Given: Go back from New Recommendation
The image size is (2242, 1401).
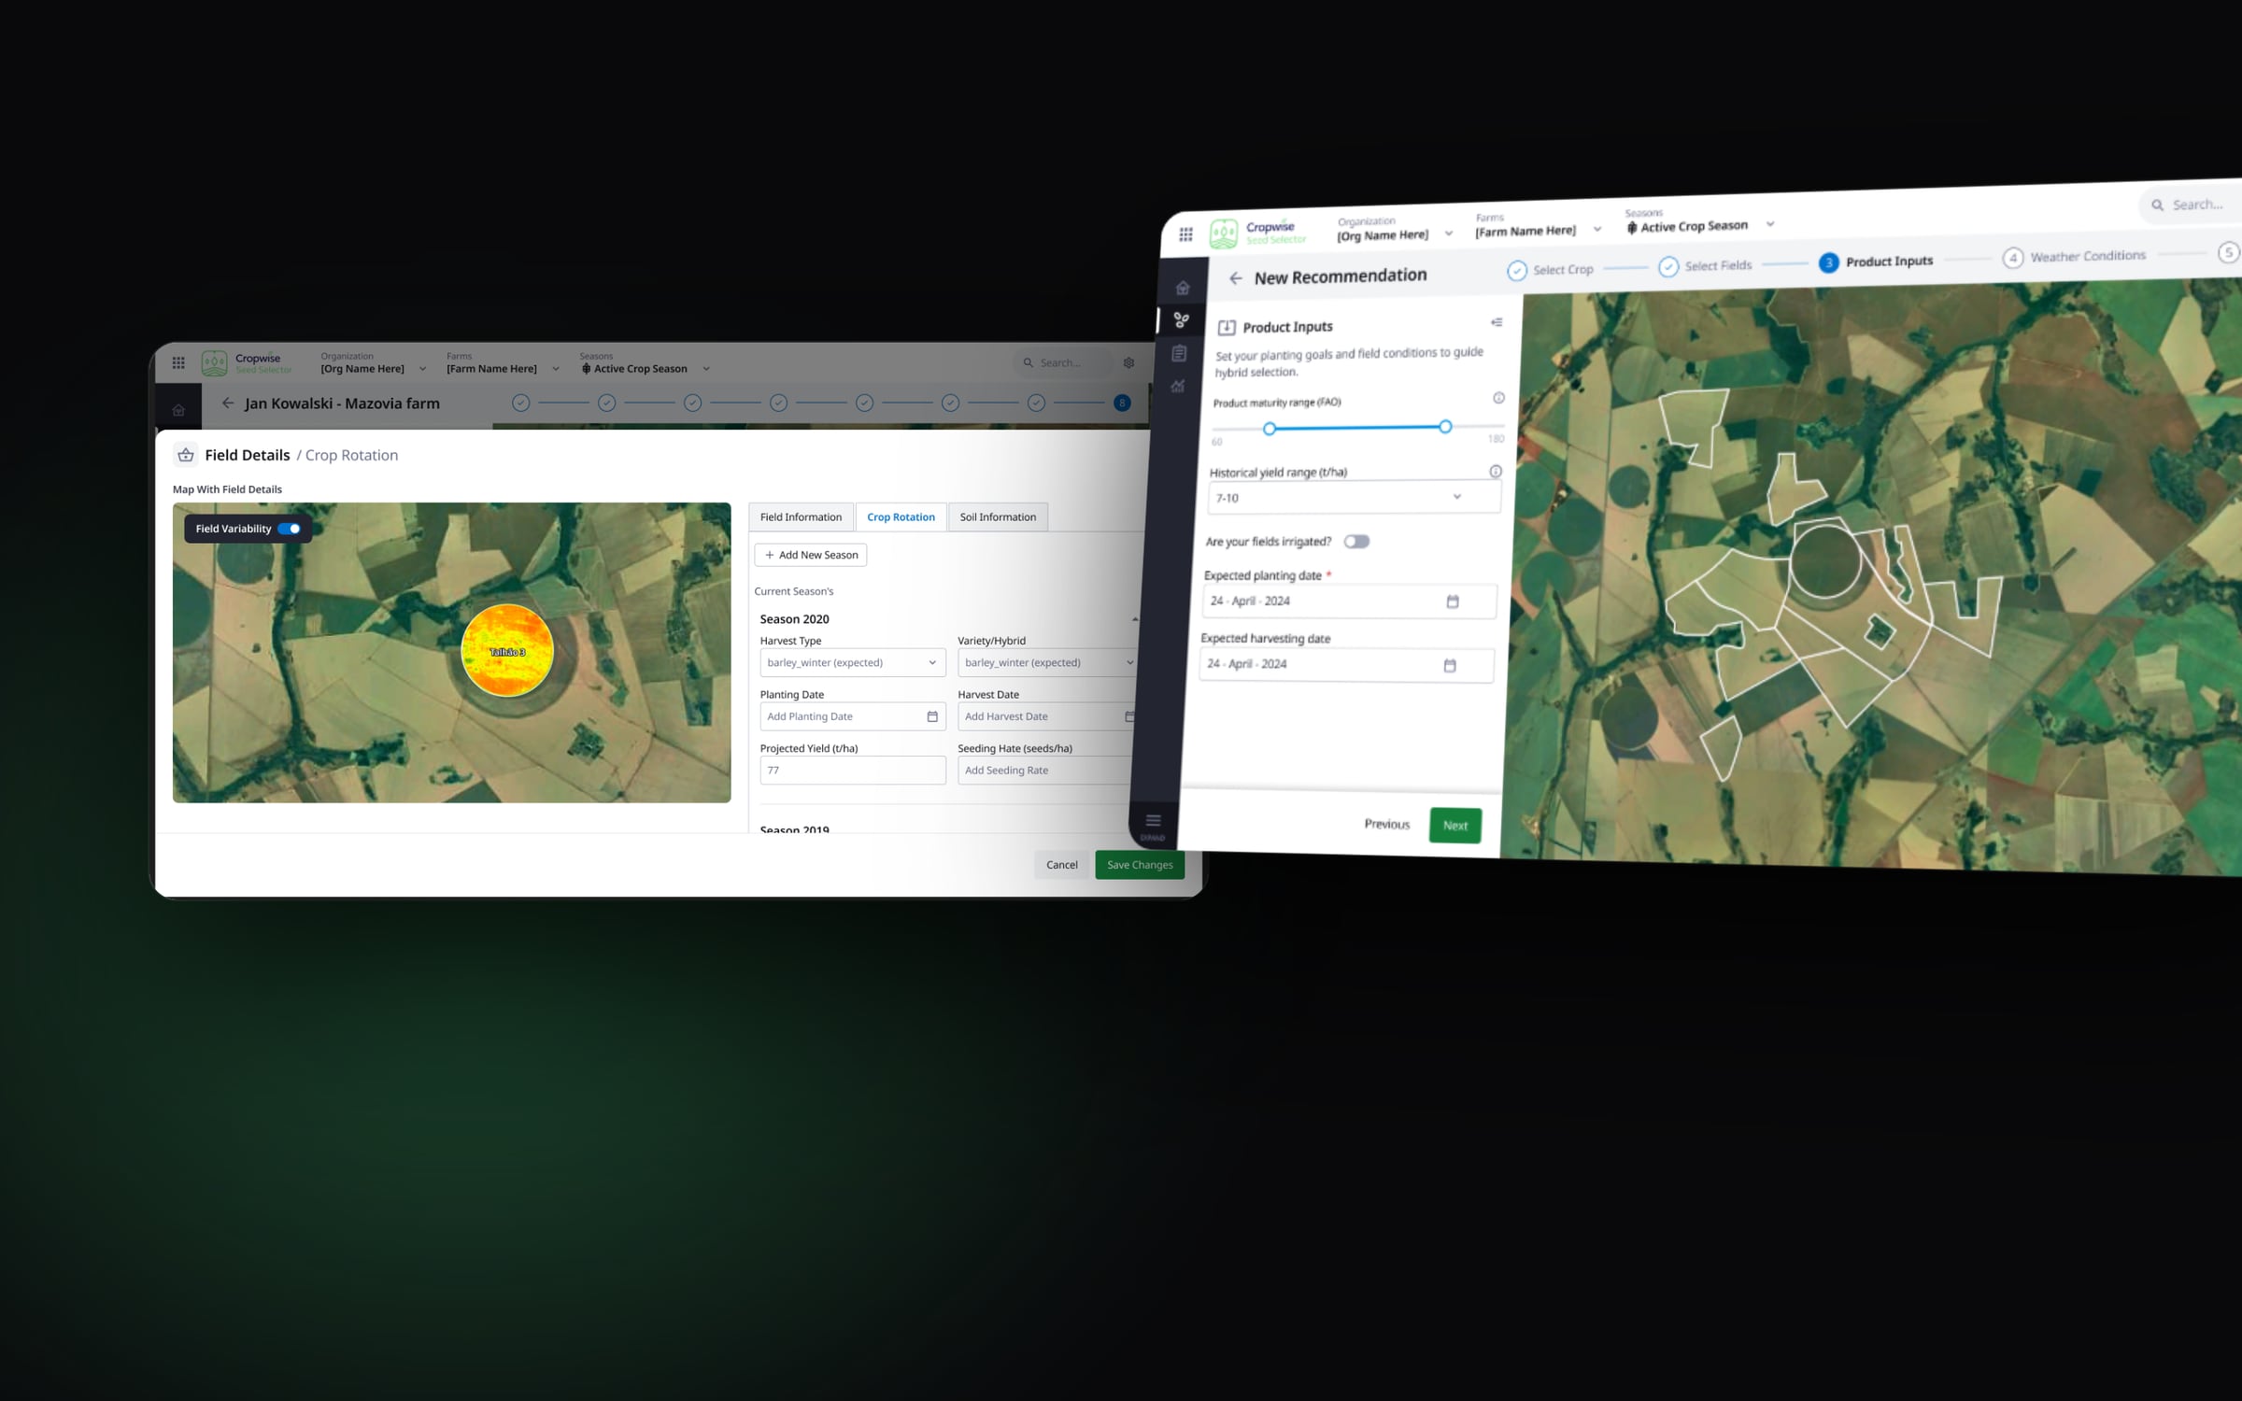Looking at the screenshot, I should [x=1235, y=278].
